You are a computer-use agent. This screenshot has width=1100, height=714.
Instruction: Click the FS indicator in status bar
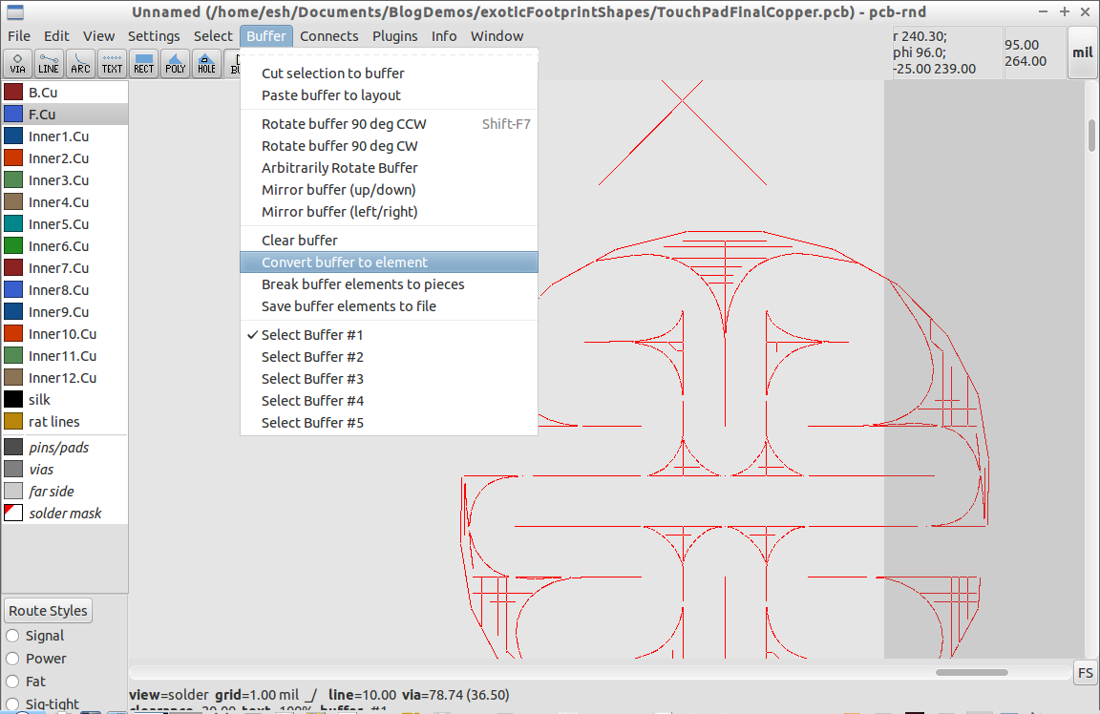1085,672
